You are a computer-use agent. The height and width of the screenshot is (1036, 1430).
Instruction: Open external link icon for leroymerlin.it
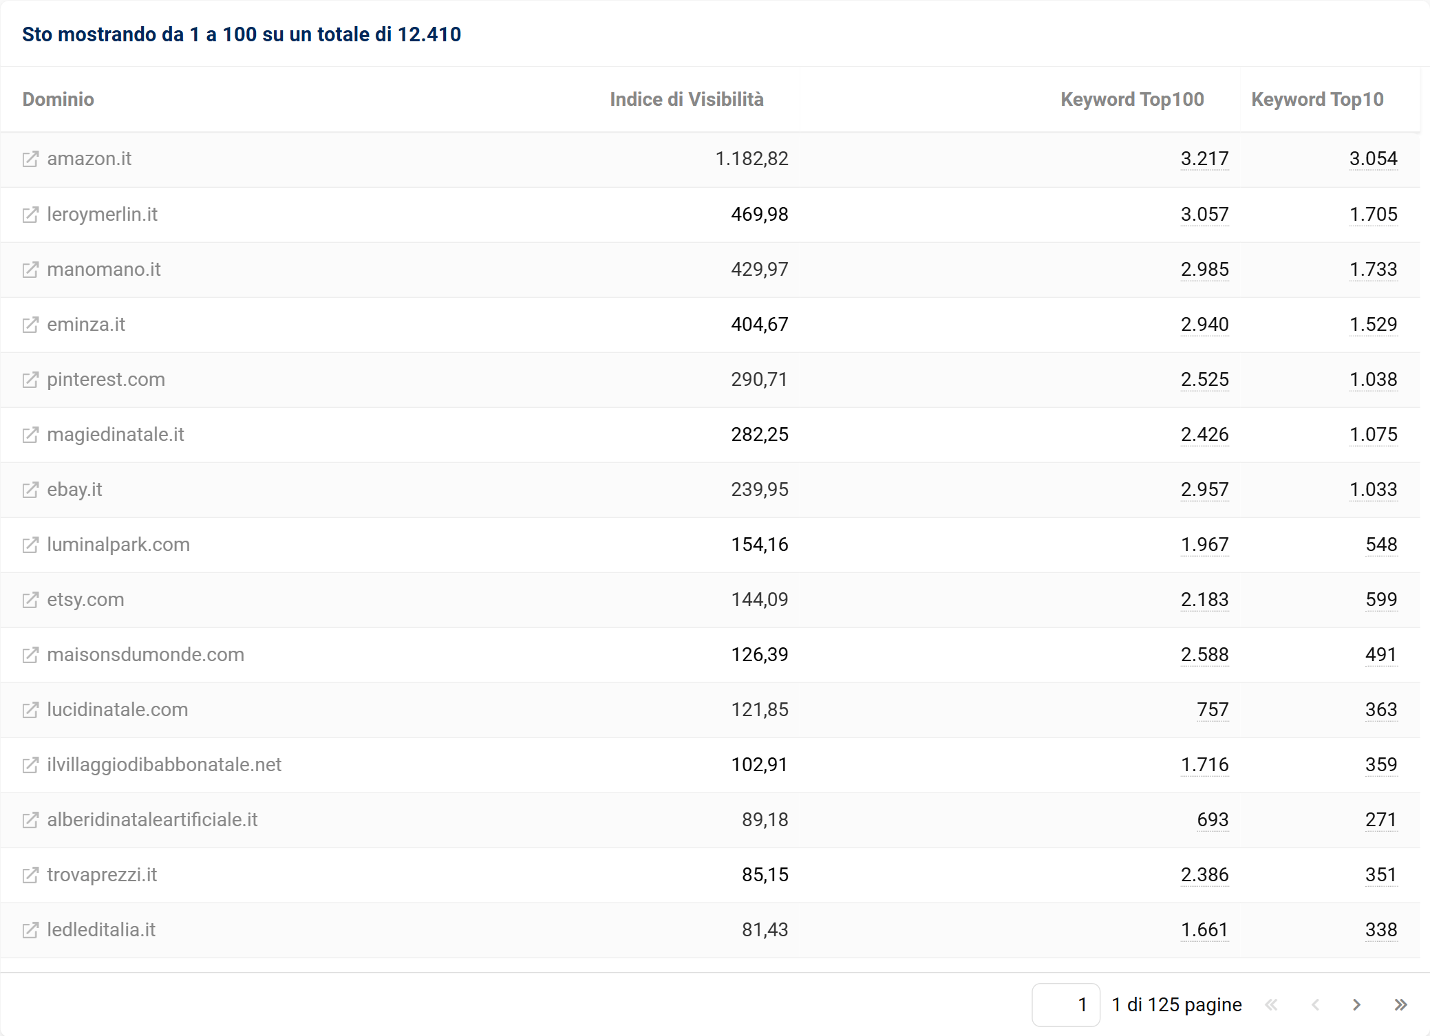click(x=30, y=215)
